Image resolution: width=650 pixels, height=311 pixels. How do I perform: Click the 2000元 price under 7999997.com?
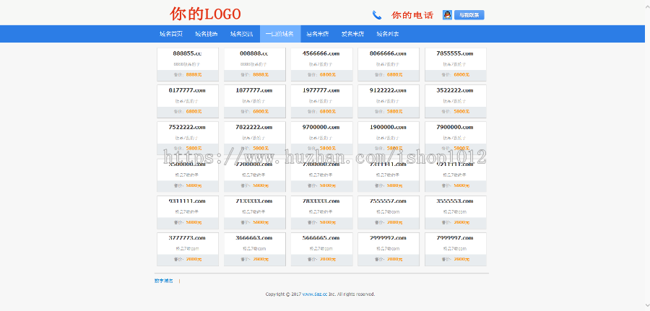pyautogui.click(x=461, y=259)
